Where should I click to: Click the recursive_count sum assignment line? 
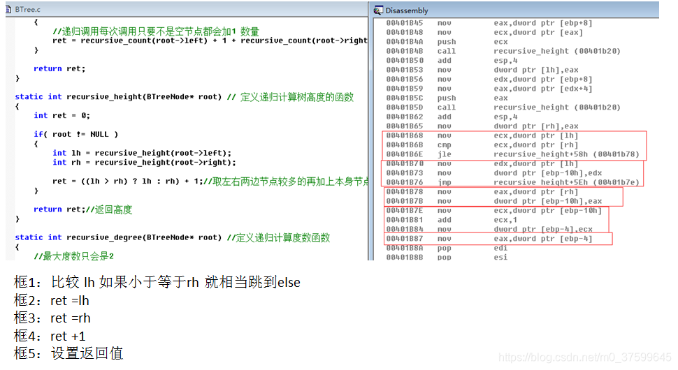210,40
